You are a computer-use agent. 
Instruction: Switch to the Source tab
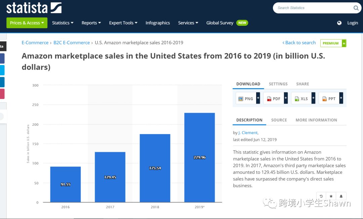pyautogui.click(x=279, y=120)
